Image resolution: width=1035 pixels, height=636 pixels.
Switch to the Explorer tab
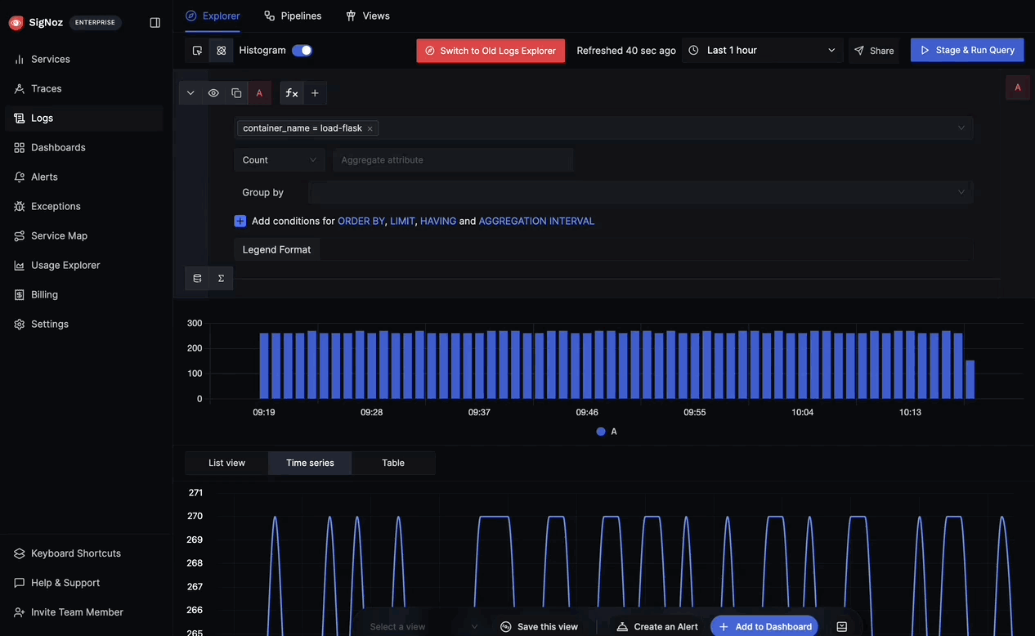213,16
